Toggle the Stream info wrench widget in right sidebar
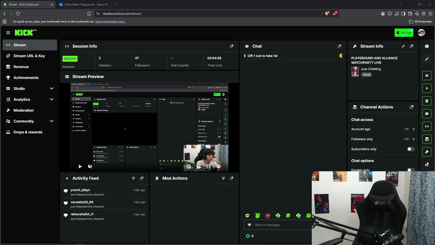 [427, 151]
